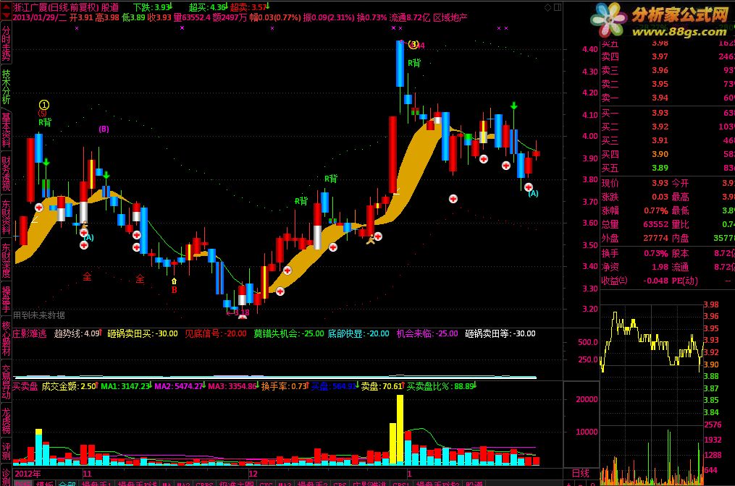This screenshot has width=735, height=486.
Task: Click the 卖一 3.94 order row
Action: click(668, 98)
